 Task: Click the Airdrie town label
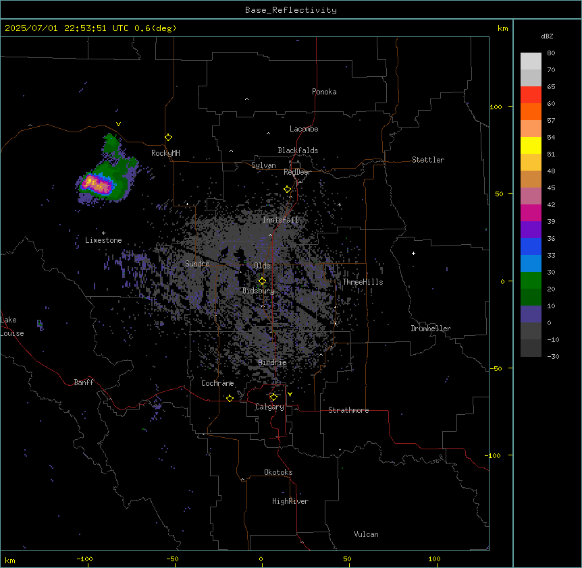click(273, 362)
